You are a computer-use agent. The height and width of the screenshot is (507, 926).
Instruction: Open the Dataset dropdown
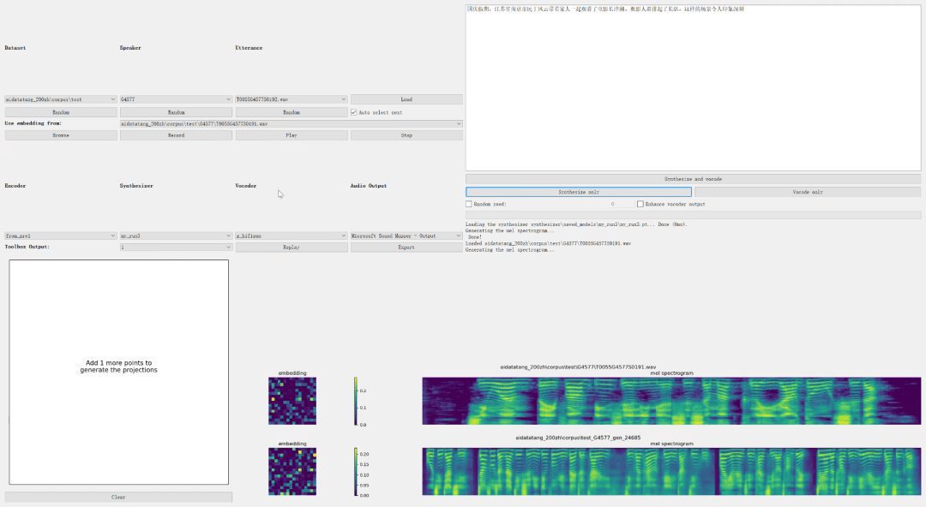click(61, 99)
